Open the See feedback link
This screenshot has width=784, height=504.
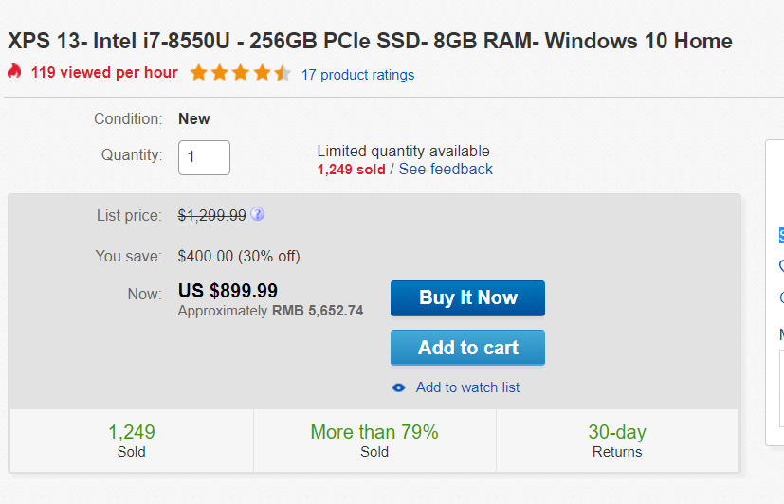(x=446, y=170)
